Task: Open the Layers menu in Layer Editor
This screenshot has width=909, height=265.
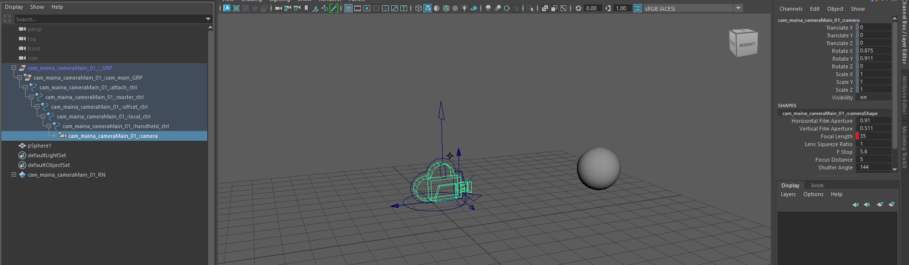Action: [788, 194]
